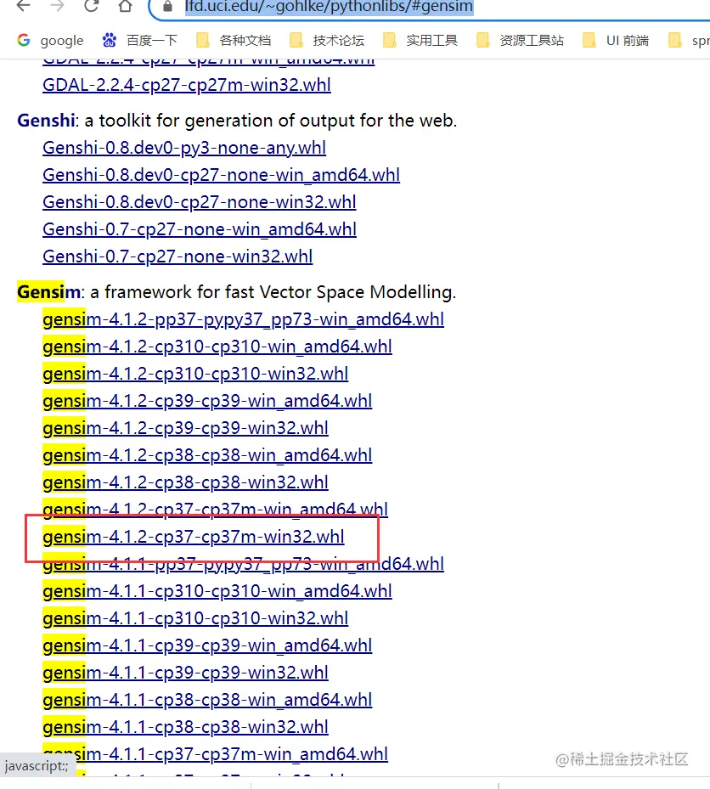Open the 技术论坛 bookmark folder
710x789 pixels.
pos(327,40)
